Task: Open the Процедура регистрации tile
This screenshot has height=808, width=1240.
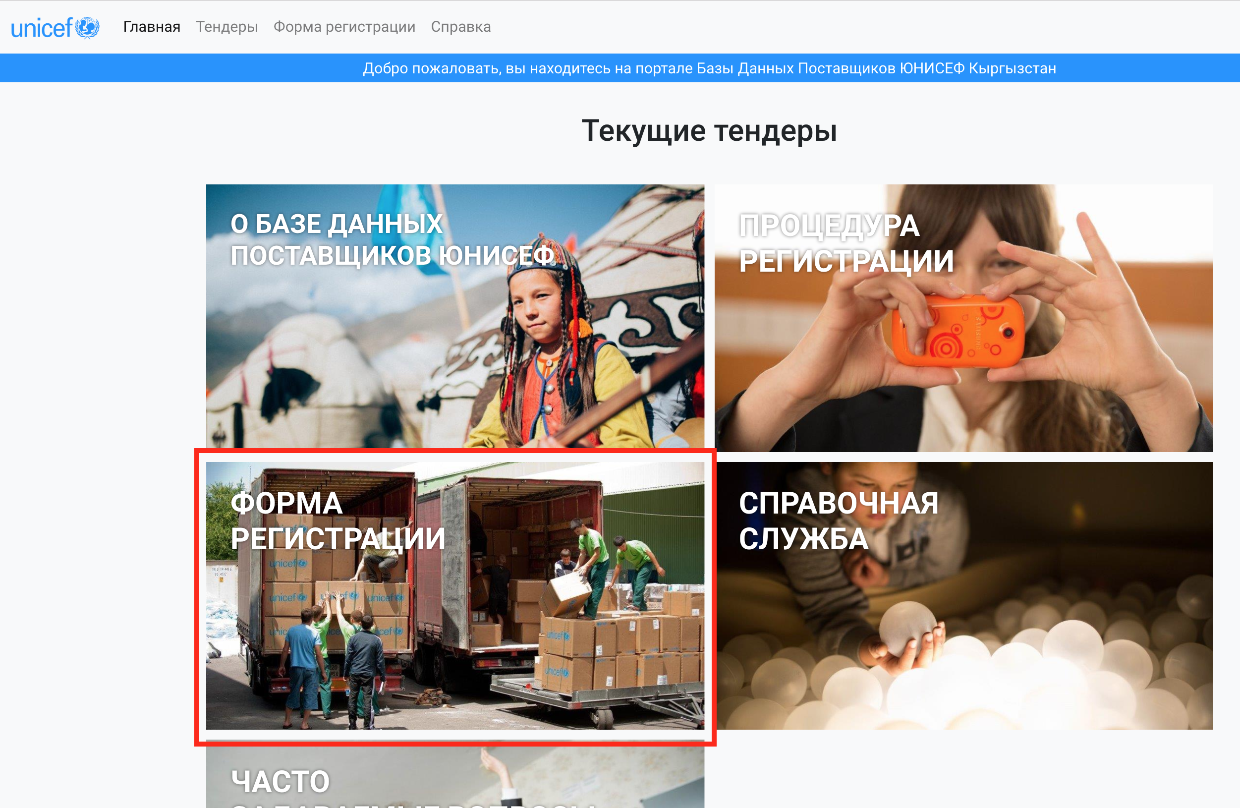Action: tap(963, 318)
